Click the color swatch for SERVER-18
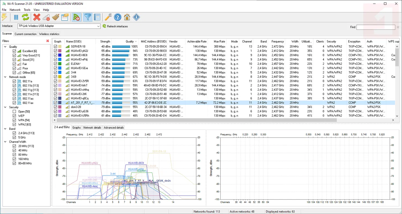 point(59,47)
